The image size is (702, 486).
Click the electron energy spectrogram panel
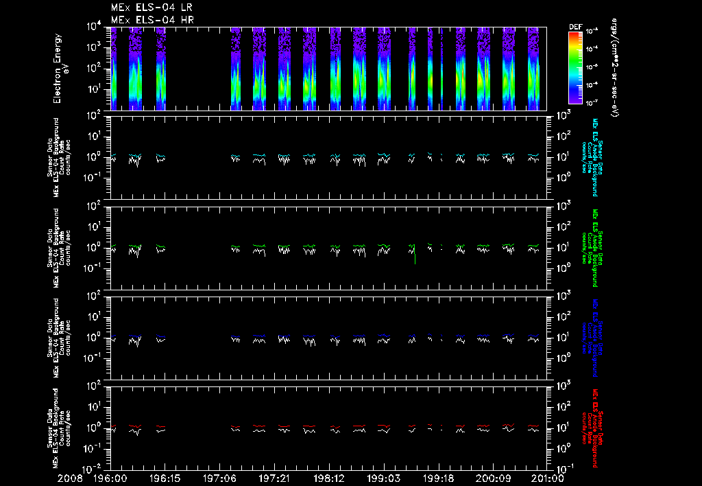coord(328,69)
